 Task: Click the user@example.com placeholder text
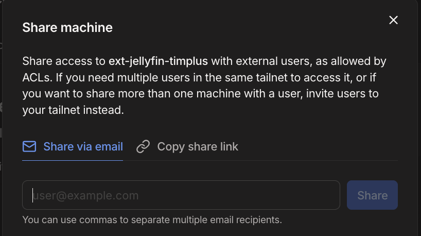pyautogui.click(x=86, y=195)
